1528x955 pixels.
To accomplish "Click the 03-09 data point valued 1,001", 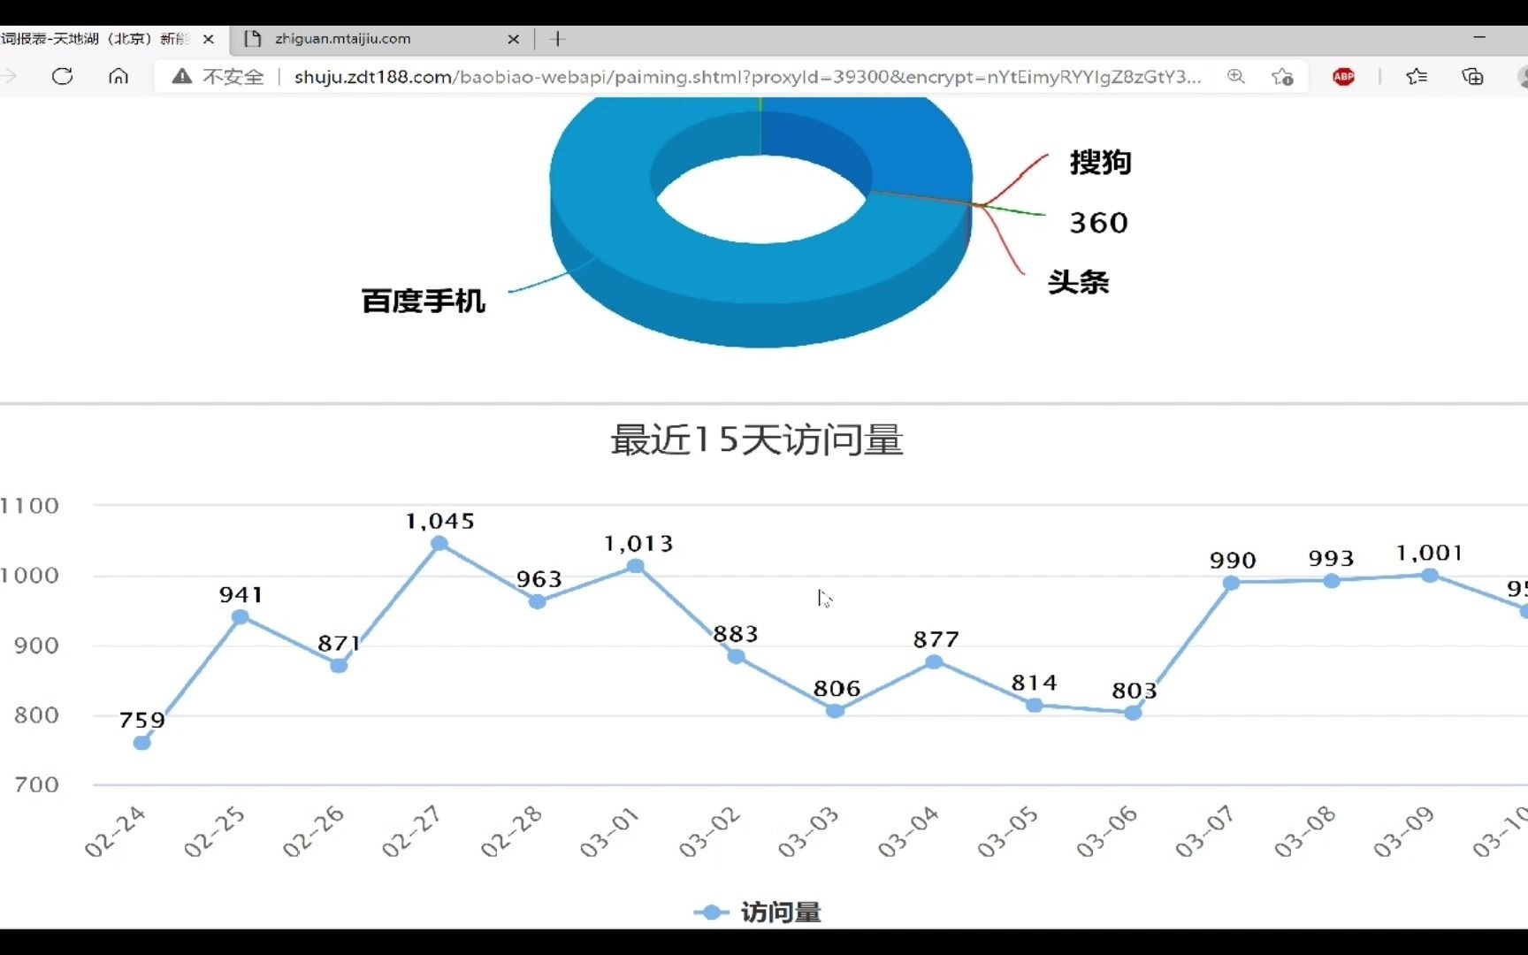I will point(1430,576).
